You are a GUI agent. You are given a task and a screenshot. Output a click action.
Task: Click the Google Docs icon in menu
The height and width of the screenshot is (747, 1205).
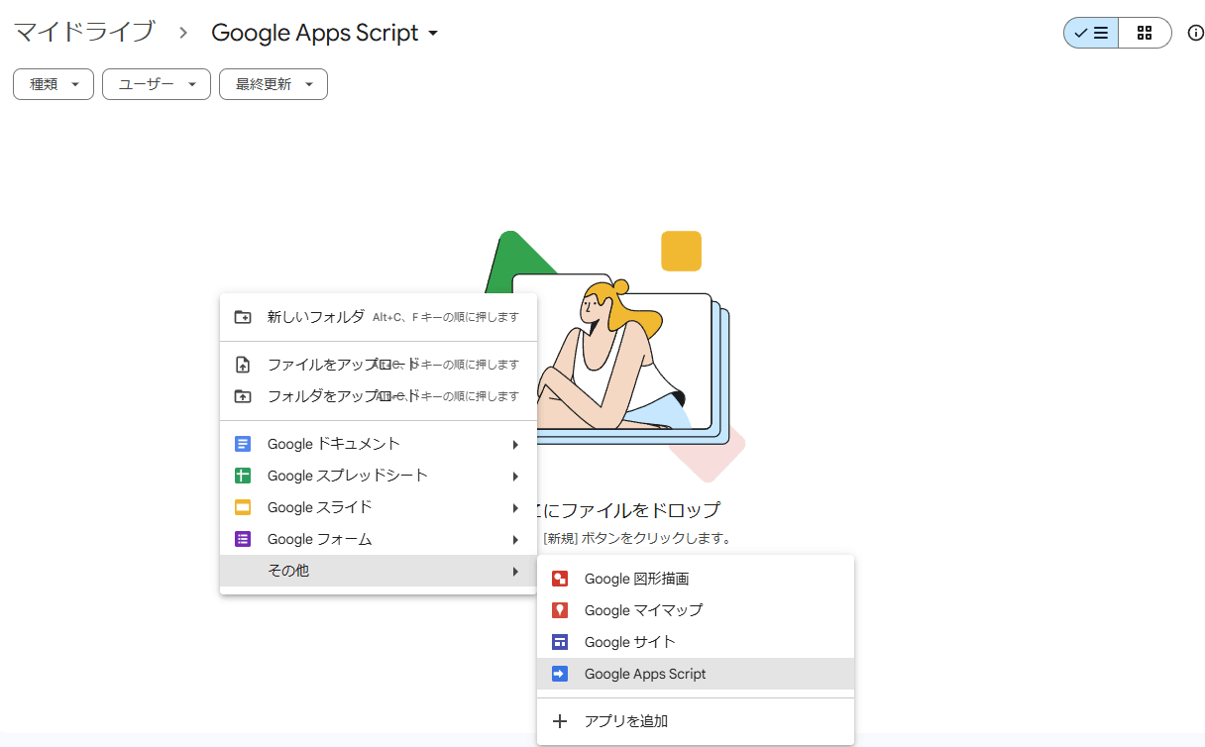point(243,444)
